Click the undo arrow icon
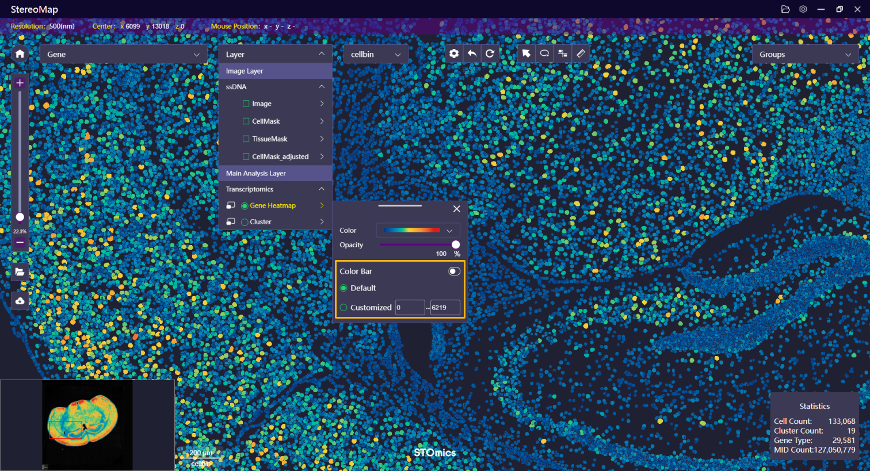Image resolution: width=870 pixels, height=471 pixels. (472, 53)
